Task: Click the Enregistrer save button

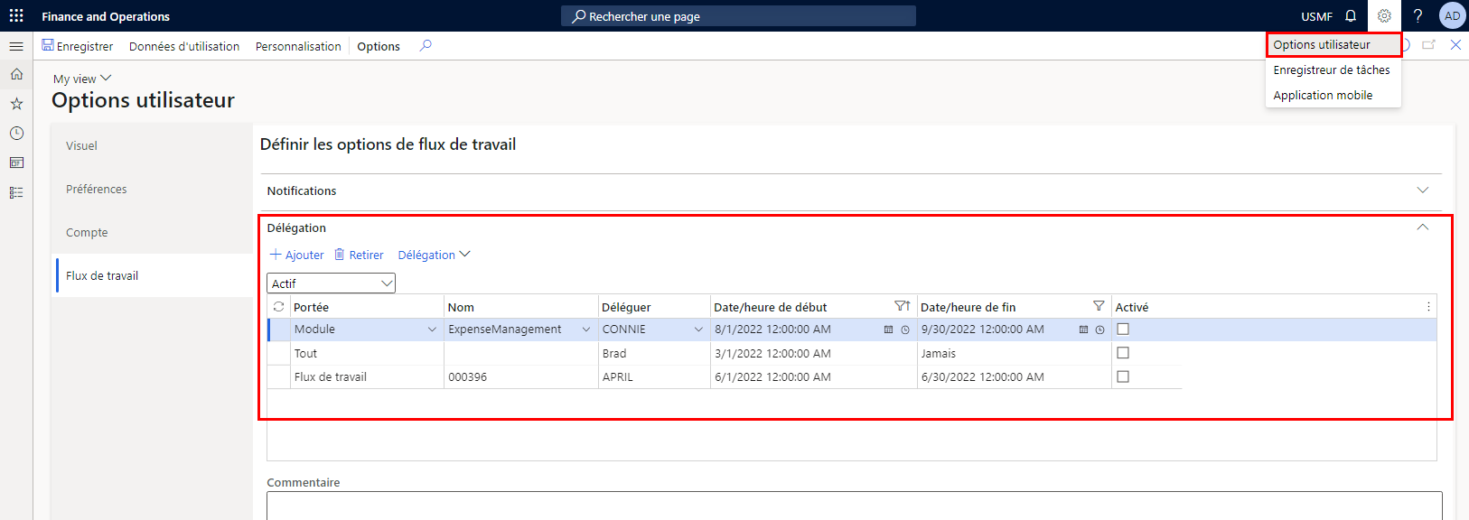Action: click(x=77, y=46)
